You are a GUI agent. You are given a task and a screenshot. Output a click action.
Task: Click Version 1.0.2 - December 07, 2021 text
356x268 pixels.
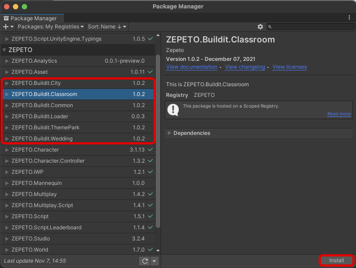[x=210, y=59]
